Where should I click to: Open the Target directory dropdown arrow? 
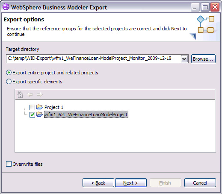coord(184,59)
